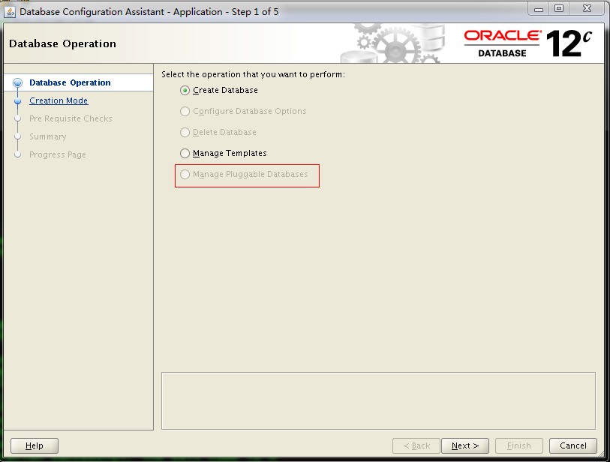
Task: Click the Oracle Database 12c logo
Action: [x=528, y=43]
